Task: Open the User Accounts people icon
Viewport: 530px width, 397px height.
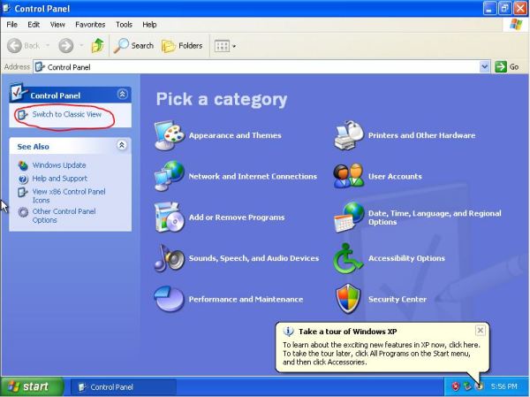Action: pyautogui.click(x=349, y=176)
